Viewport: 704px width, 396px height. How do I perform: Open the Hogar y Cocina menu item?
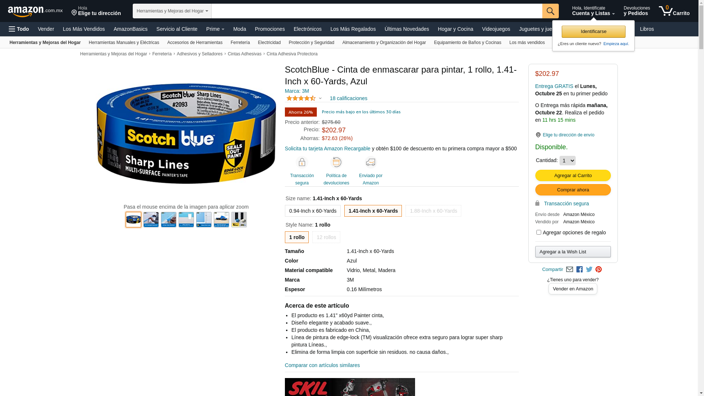[455, 29]
